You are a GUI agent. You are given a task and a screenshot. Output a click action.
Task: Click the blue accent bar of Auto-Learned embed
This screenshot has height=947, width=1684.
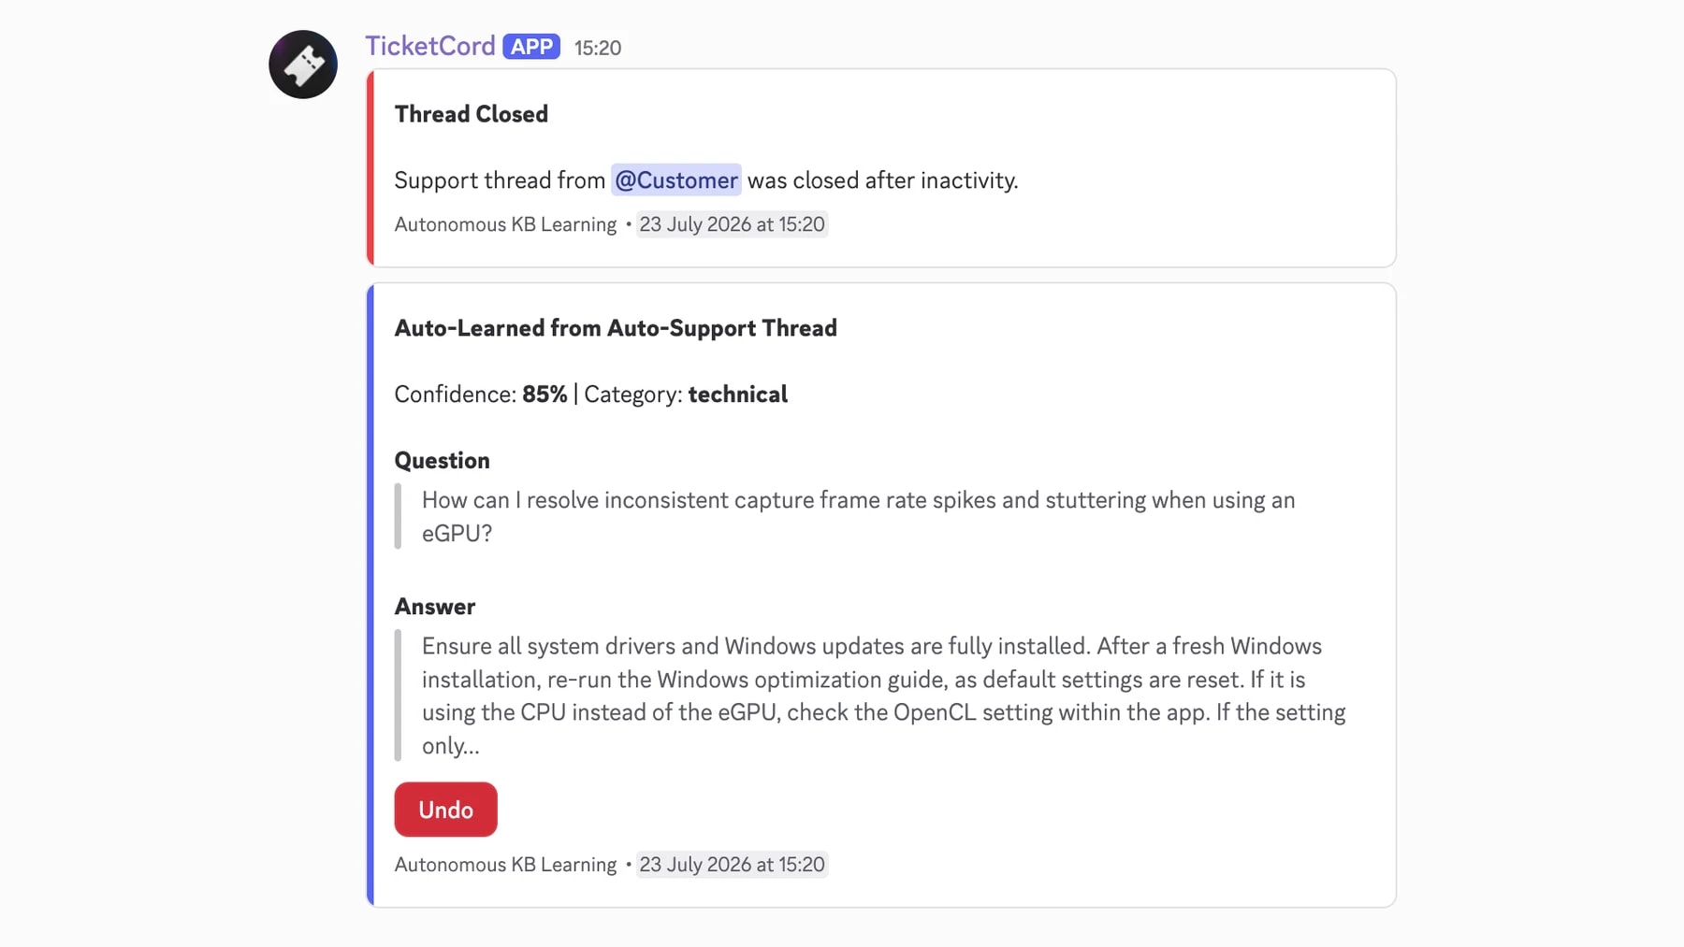(x=370, y=595)
